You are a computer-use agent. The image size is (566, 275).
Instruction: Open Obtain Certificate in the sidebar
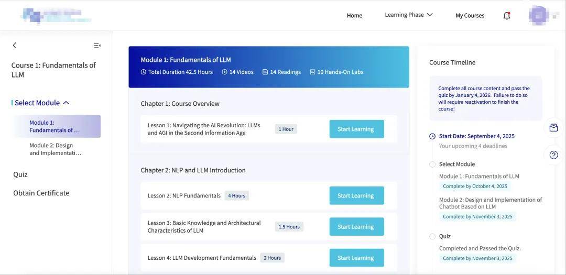tap(41, 193)
